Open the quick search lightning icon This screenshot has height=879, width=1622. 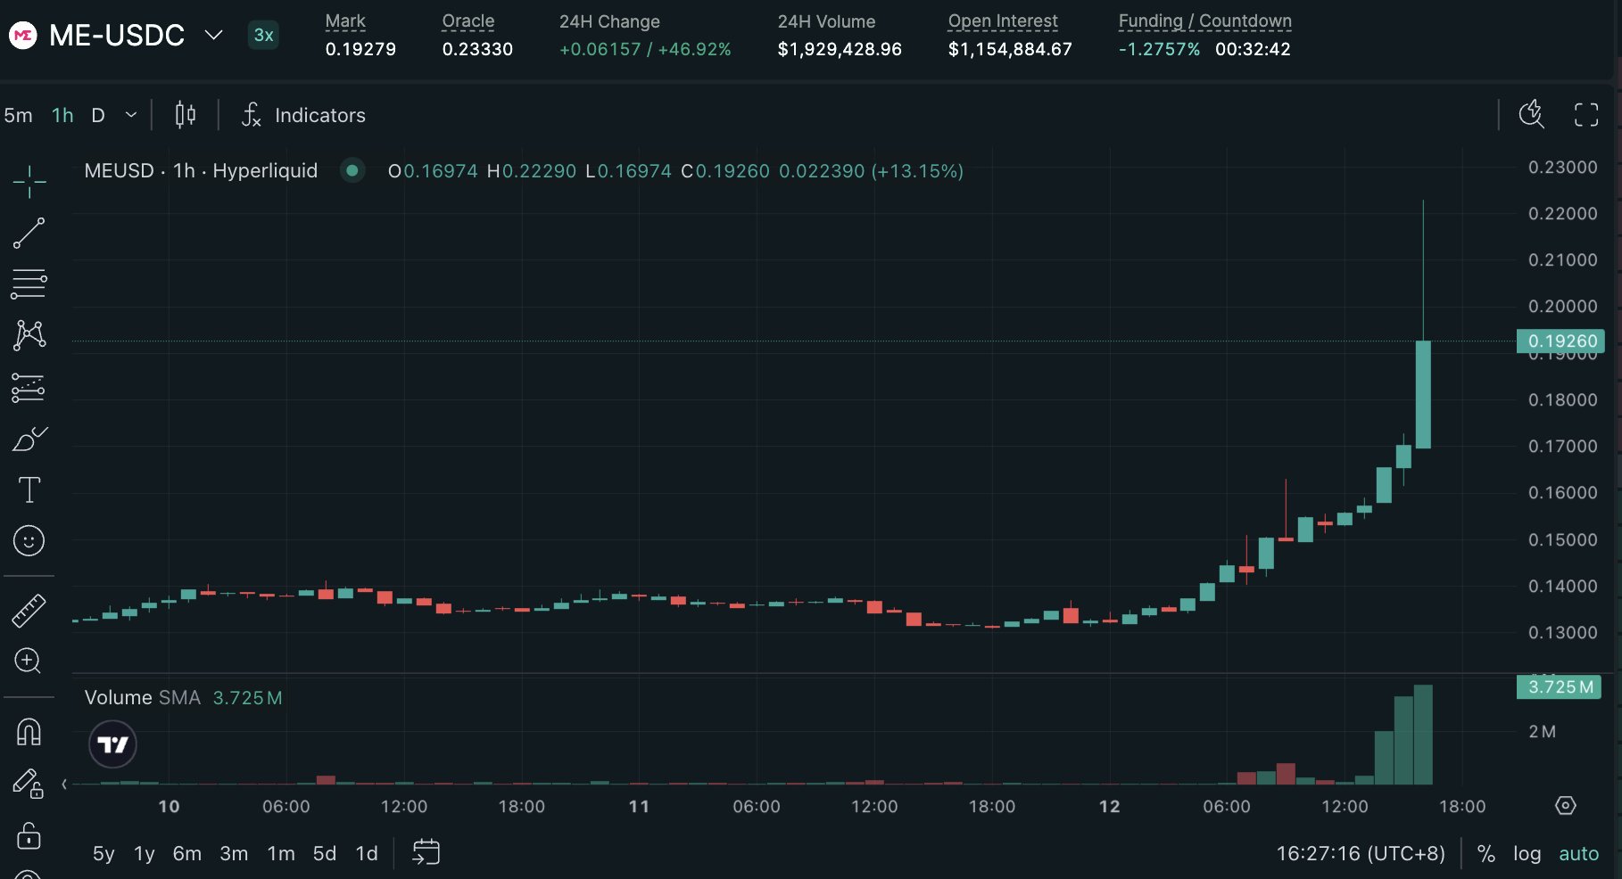click(x=1531, y=114)
